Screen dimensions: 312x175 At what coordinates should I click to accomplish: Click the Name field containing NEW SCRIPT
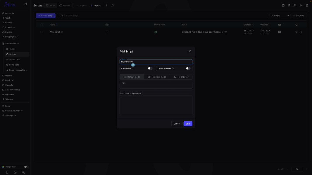(x=156, y=62)
